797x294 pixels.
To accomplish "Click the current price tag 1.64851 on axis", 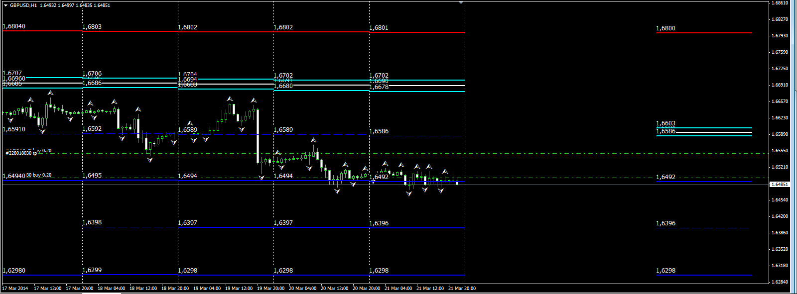I will click(x=780, y=184).
